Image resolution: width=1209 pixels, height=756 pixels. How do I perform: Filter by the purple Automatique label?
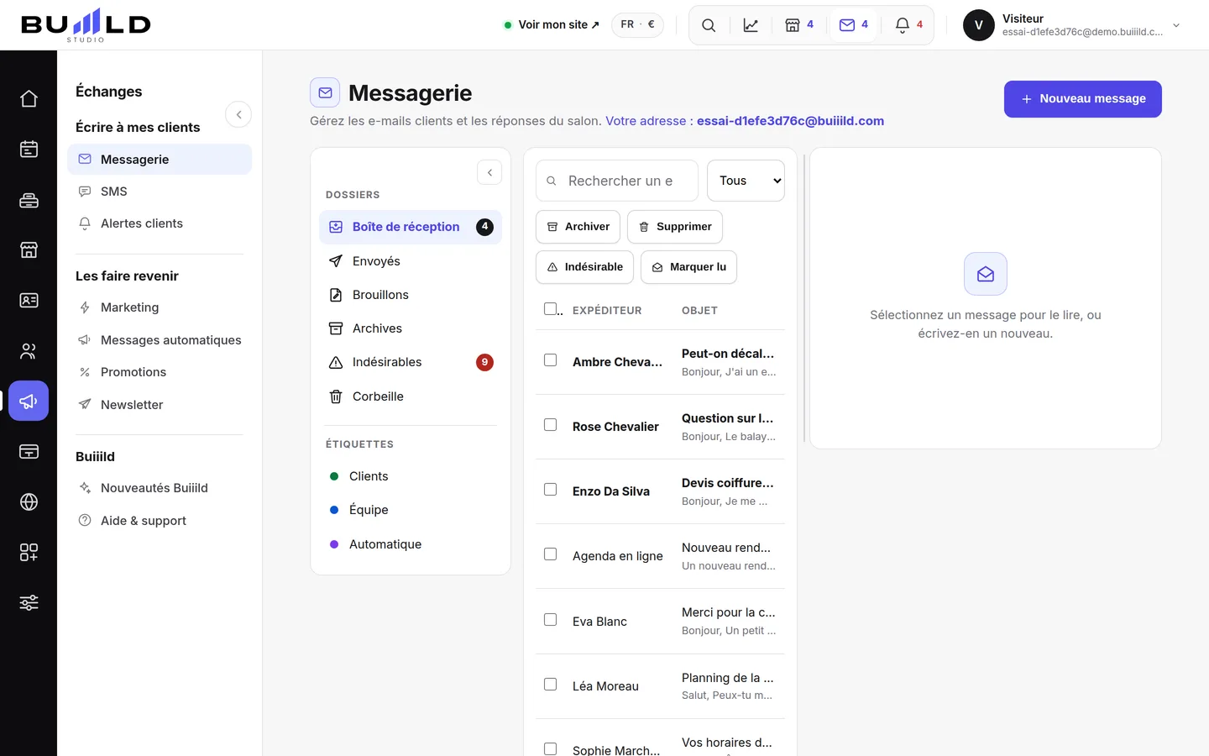(x=411, y=544)
